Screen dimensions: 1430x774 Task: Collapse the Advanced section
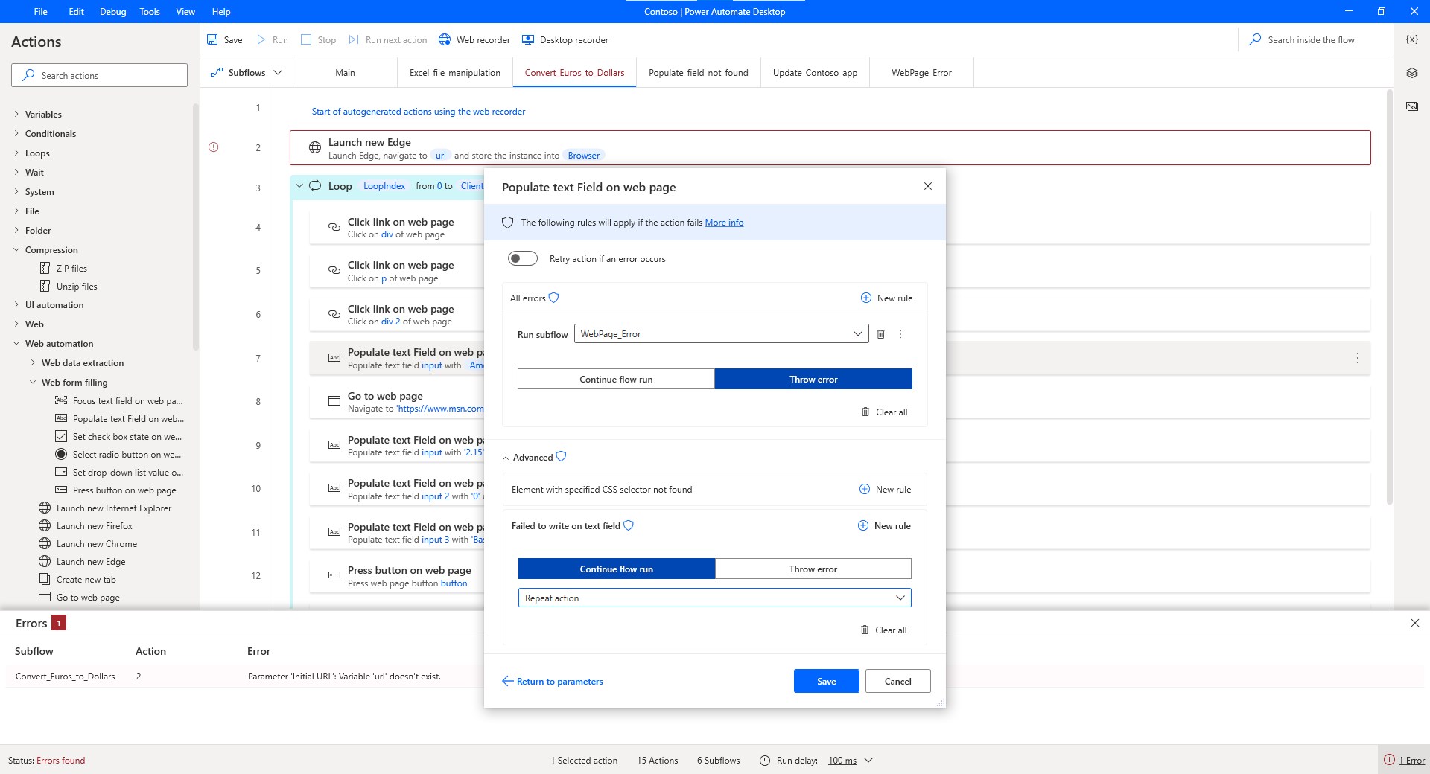(532, 457)
